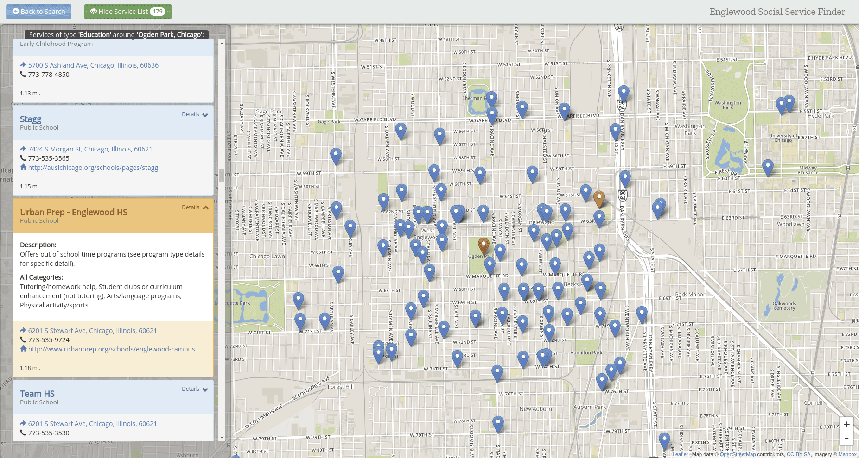Click the Urban Prep - Englewood HS heading
Image resolution: width=859 pixels, height=458 pixels.
tap(74, 212)
